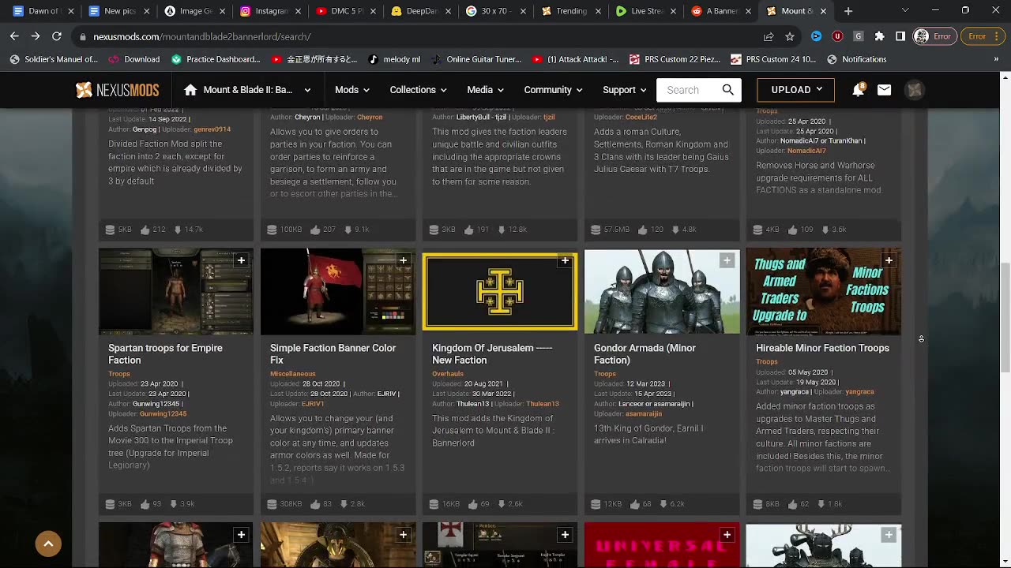Open the messages envelope icon
Viewport: 1011px width, 568px height.
pos(884,90)
